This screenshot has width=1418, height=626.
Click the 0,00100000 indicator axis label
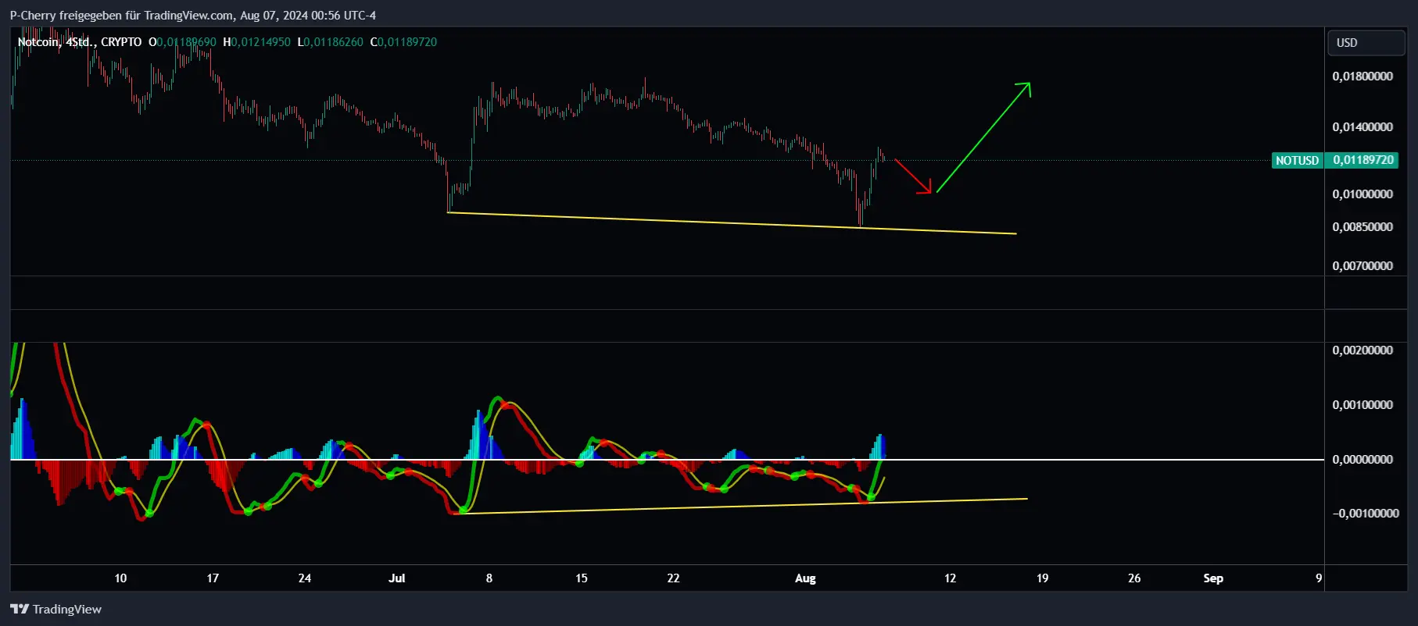click(1362, 405)
